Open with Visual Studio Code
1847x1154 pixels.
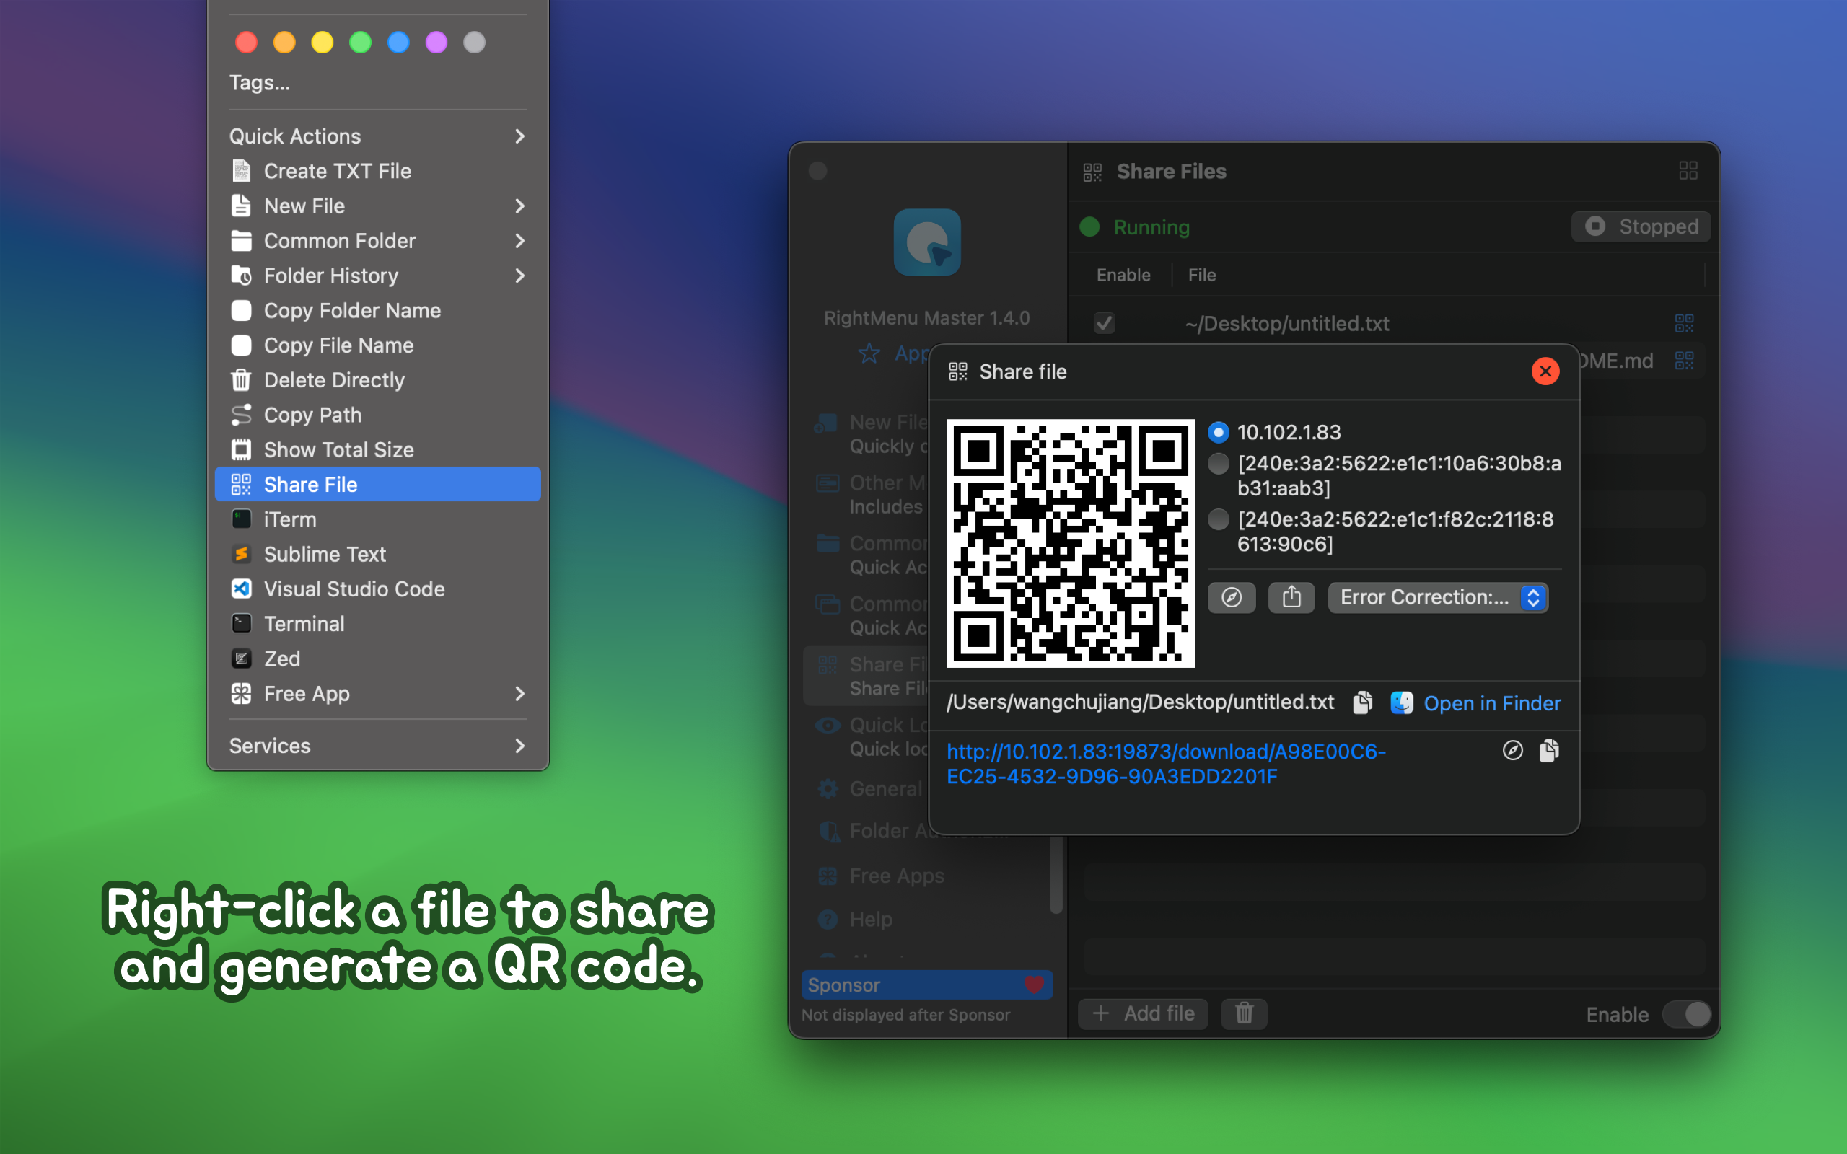point(378,589)
